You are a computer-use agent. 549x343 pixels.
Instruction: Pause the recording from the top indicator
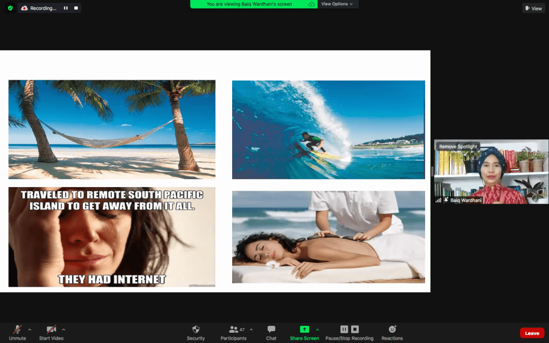tap(65, 8)
